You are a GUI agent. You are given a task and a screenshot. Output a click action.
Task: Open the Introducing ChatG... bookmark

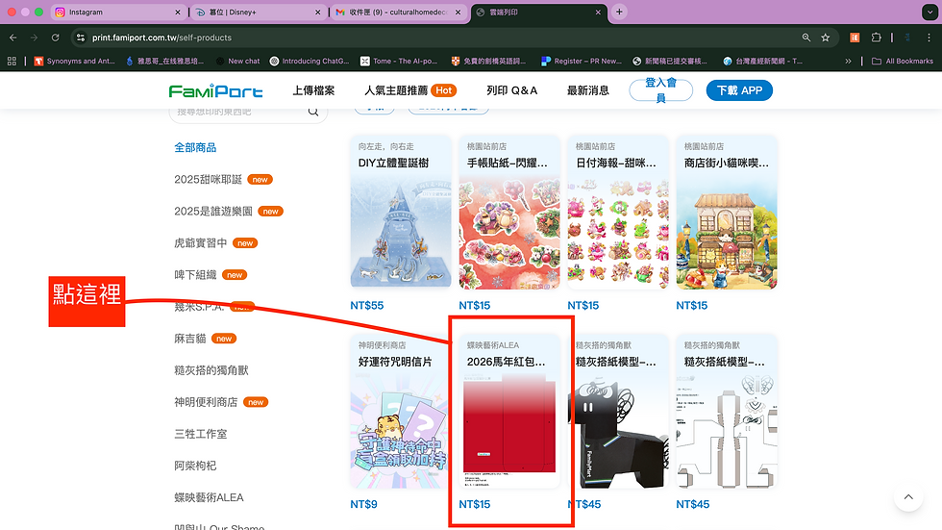tap(310, 61)
